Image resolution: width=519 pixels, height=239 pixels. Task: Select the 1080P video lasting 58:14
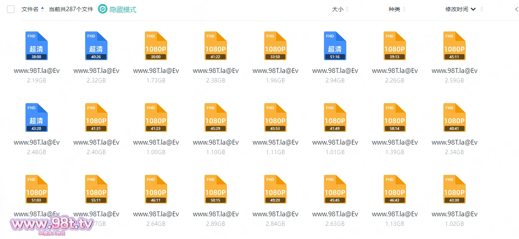coord(395,118)
